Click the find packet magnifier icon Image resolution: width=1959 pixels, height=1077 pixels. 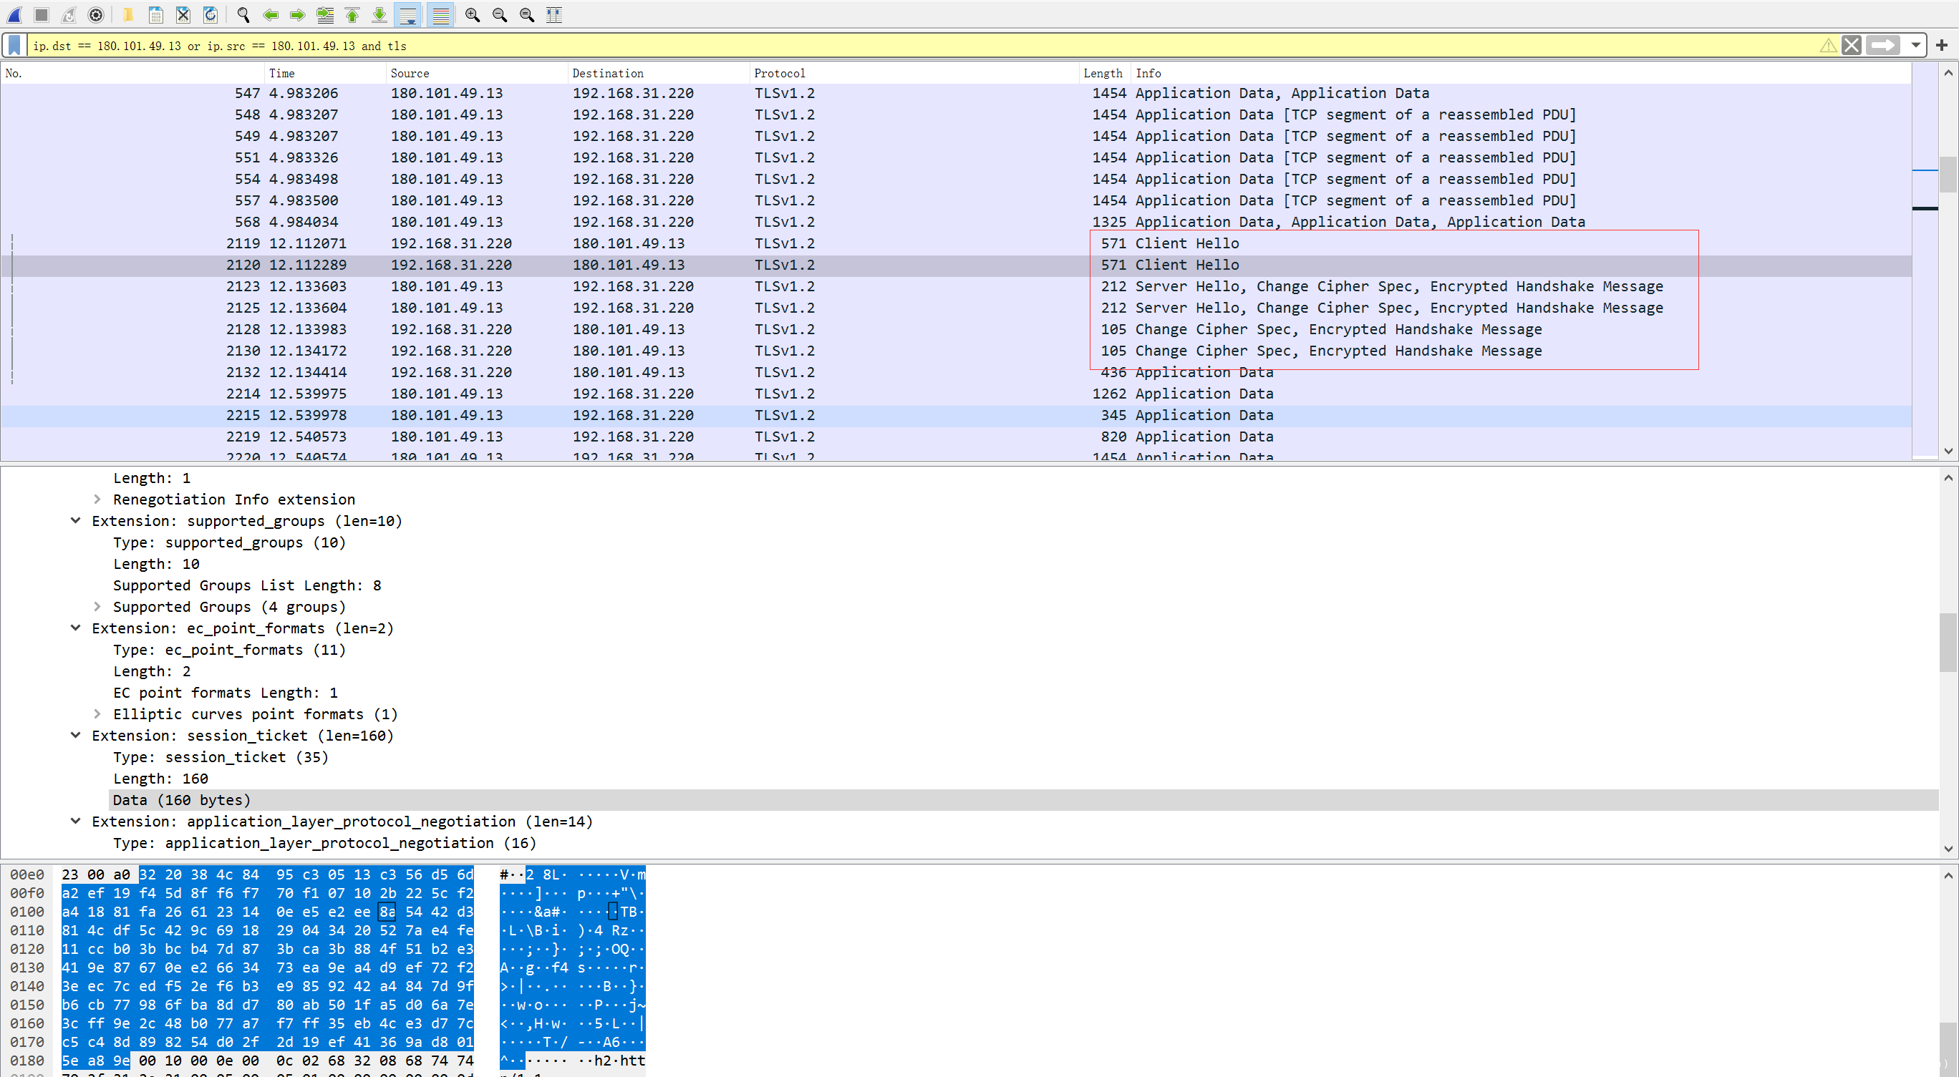click(243, 14)
